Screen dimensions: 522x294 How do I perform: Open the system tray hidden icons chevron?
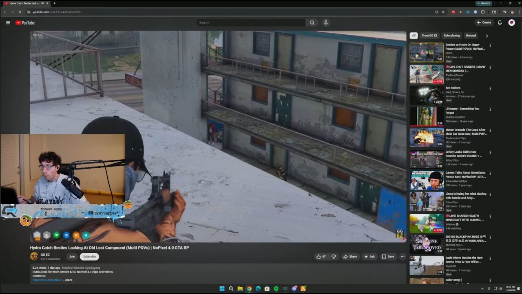pos(482,289)
